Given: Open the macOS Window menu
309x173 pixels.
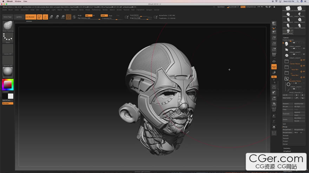Looking at the screenshot, I should click(x=18, y=1).
